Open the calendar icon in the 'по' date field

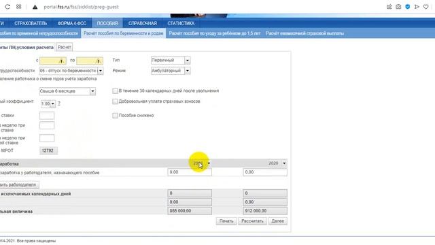(98, 61)
